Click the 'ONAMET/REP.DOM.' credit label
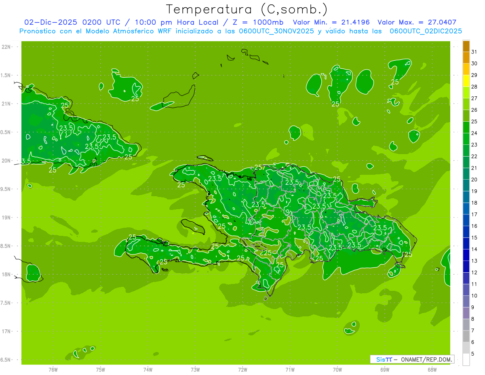485x375 pixels. pos(427,359)
